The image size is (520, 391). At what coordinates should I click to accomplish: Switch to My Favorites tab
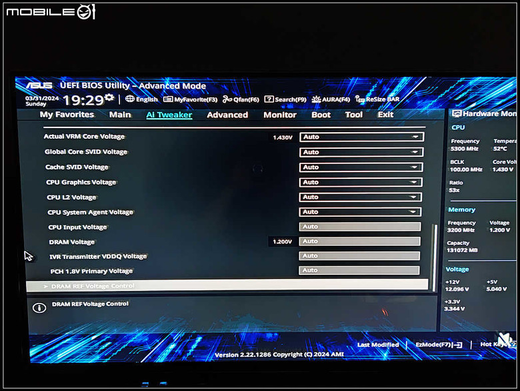67,115
